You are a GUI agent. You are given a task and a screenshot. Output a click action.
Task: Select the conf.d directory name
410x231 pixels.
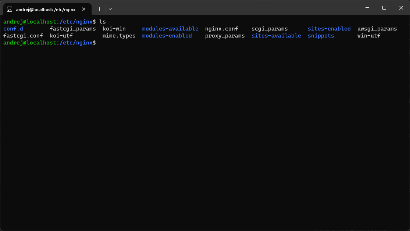pos(13,28)
